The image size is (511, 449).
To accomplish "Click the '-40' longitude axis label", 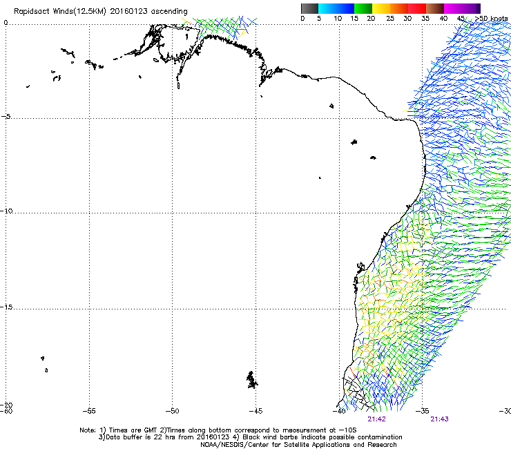I will (339, 411).
